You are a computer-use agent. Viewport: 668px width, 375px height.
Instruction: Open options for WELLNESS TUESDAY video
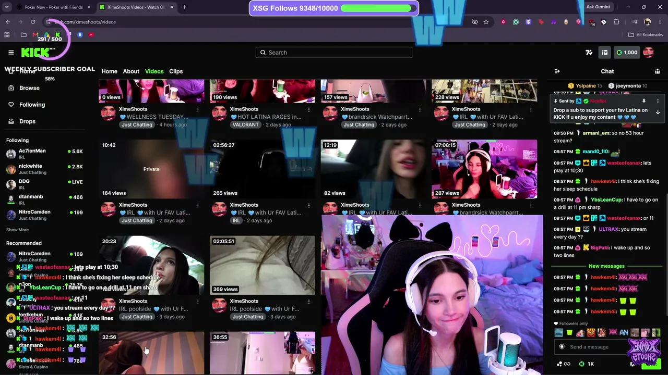pos(198,110)
